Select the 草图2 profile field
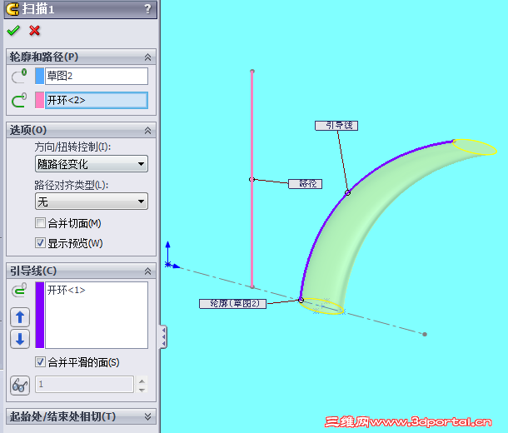Image resolution: width=508 pixels, height=433 pixels. [97, 76]
